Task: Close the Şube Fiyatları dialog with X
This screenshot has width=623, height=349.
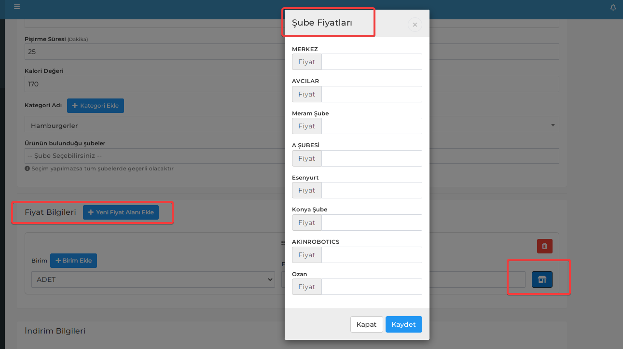Action: 415,25
